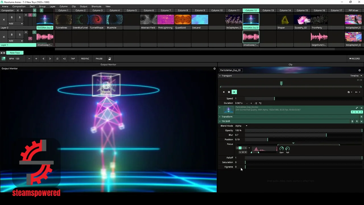Open the Arena menu
Viewport: 364px width, 205px height.
pos(5,6)
